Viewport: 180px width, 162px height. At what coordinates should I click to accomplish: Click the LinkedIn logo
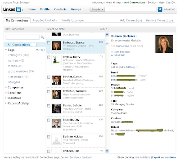tap(13, 9)
